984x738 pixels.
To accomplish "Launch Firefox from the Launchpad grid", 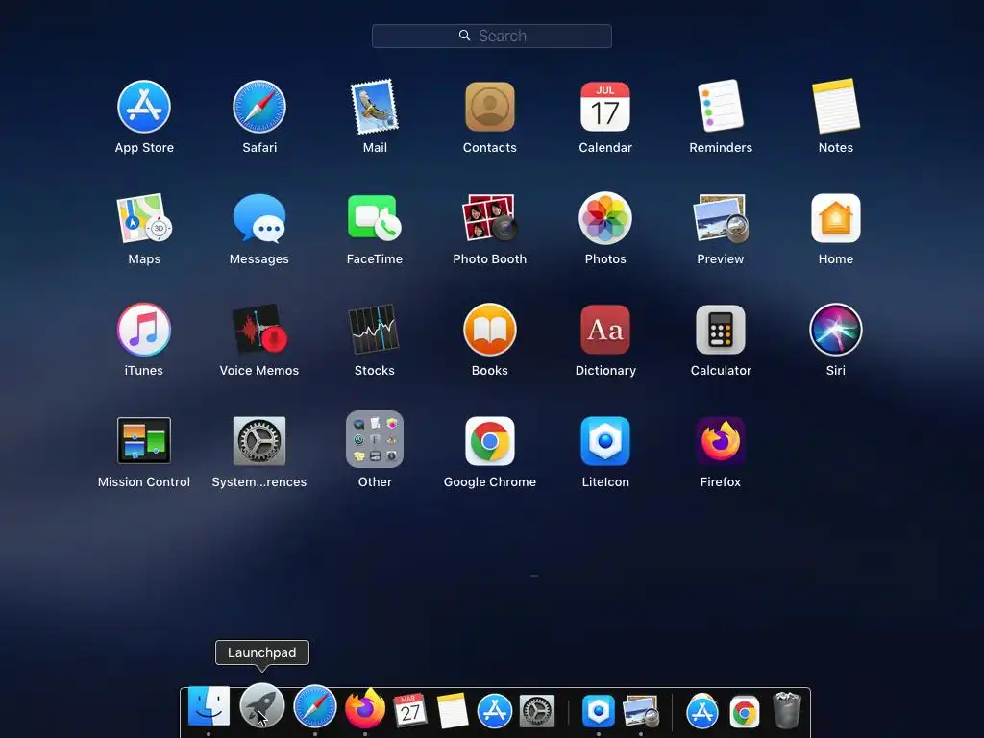I will click(721, 440).
